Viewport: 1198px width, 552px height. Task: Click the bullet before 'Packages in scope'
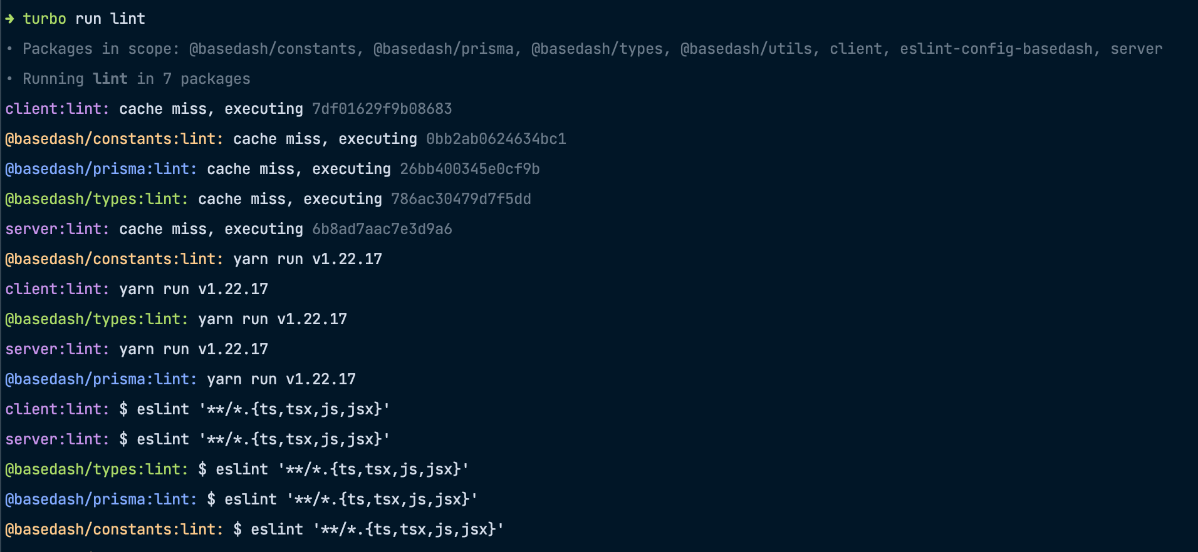pos(9,49)
